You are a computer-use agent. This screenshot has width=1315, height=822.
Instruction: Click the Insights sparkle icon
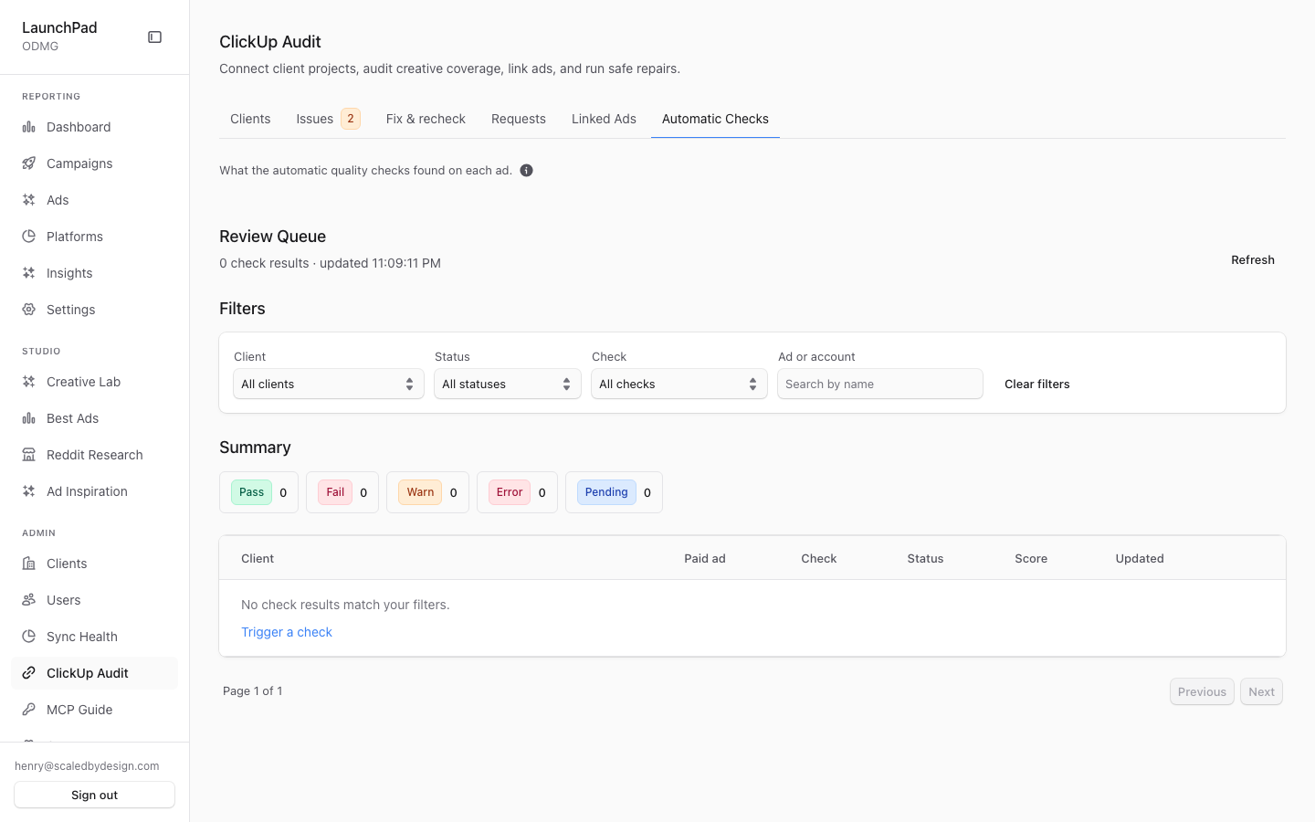tap(29, 273)
